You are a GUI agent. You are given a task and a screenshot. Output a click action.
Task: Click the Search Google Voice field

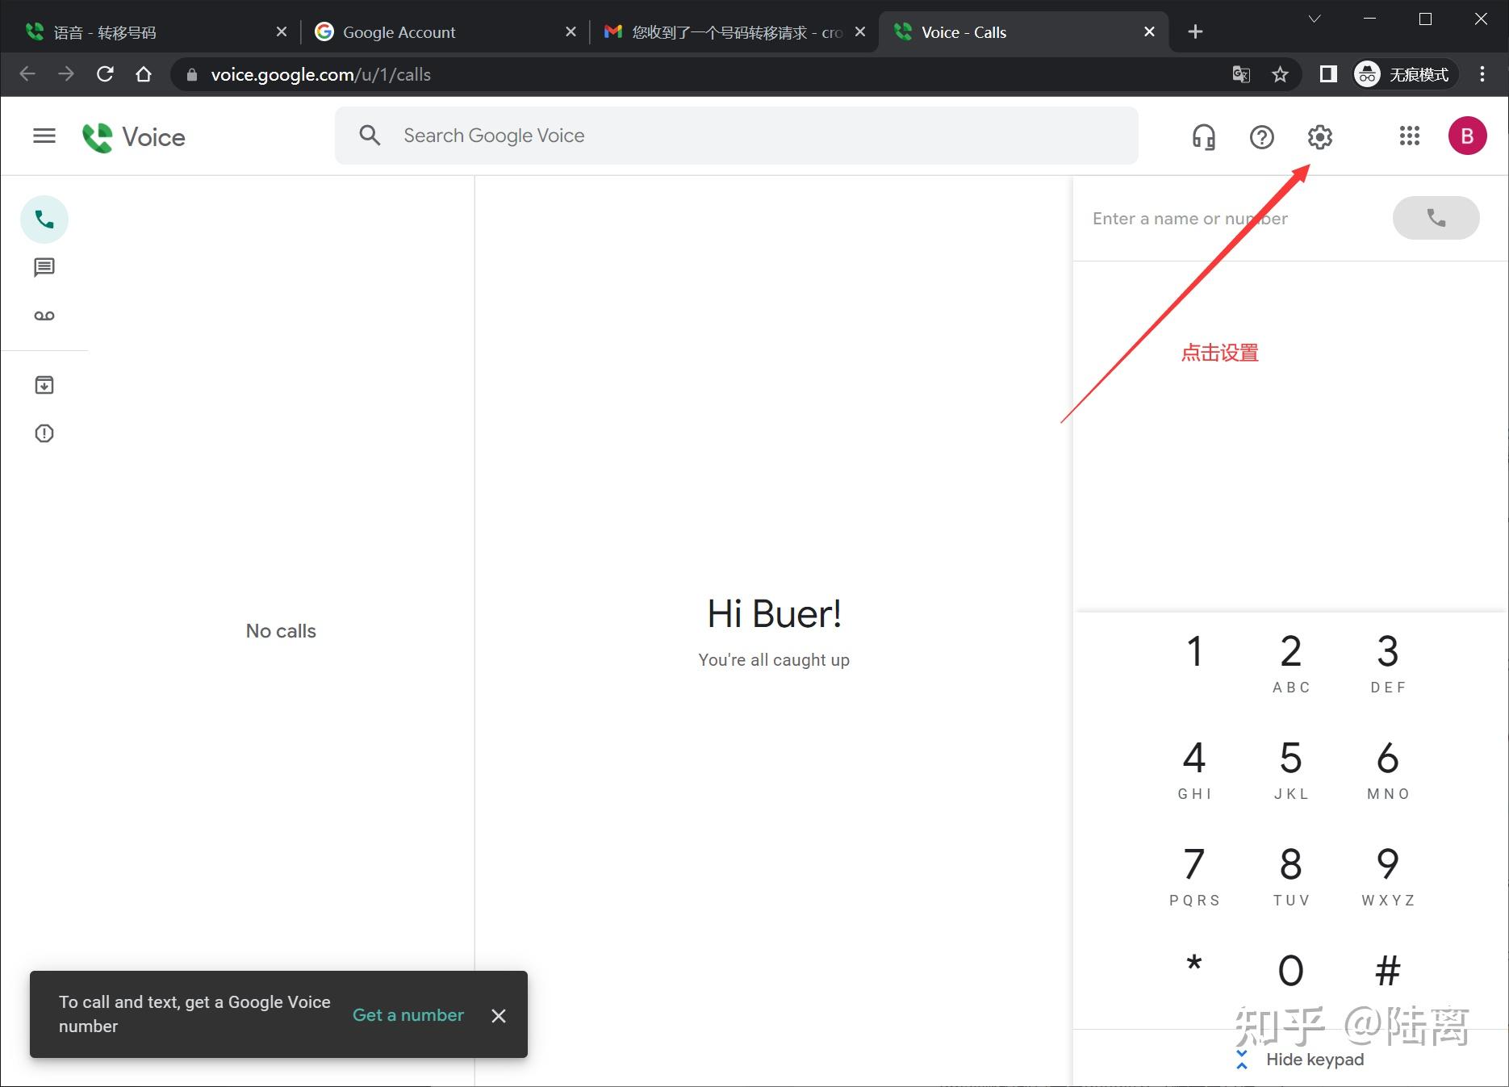(737, 136)
